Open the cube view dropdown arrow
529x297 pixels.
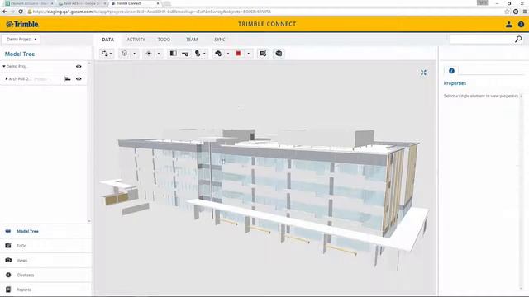point(134,54)
